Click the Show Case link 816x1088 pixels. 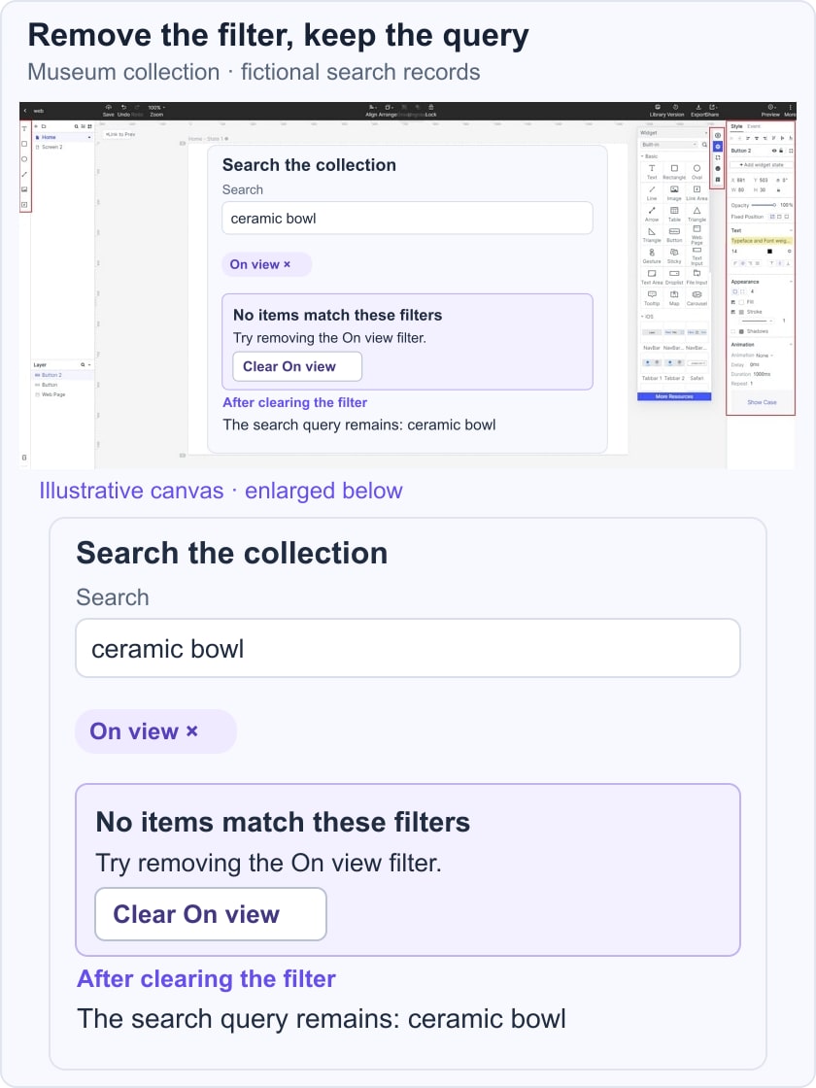tap(762, 402)
